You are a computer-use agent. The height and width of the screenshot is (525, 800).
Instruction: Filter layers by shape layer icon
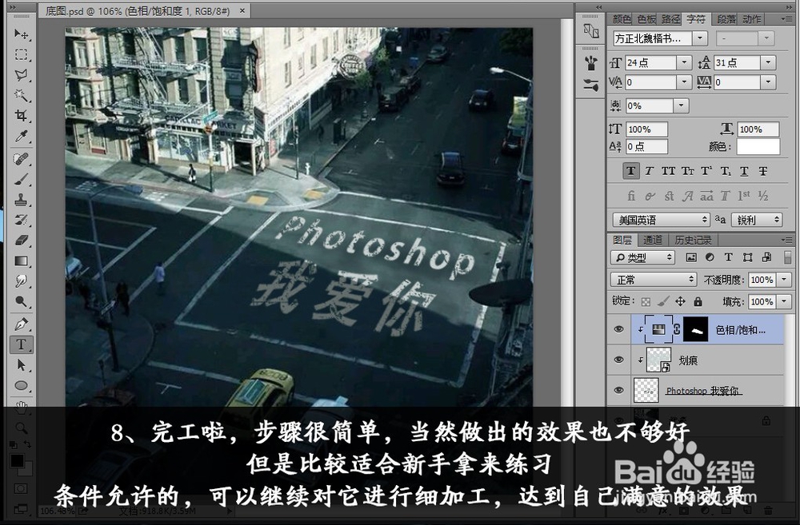(x=747, y=257)
